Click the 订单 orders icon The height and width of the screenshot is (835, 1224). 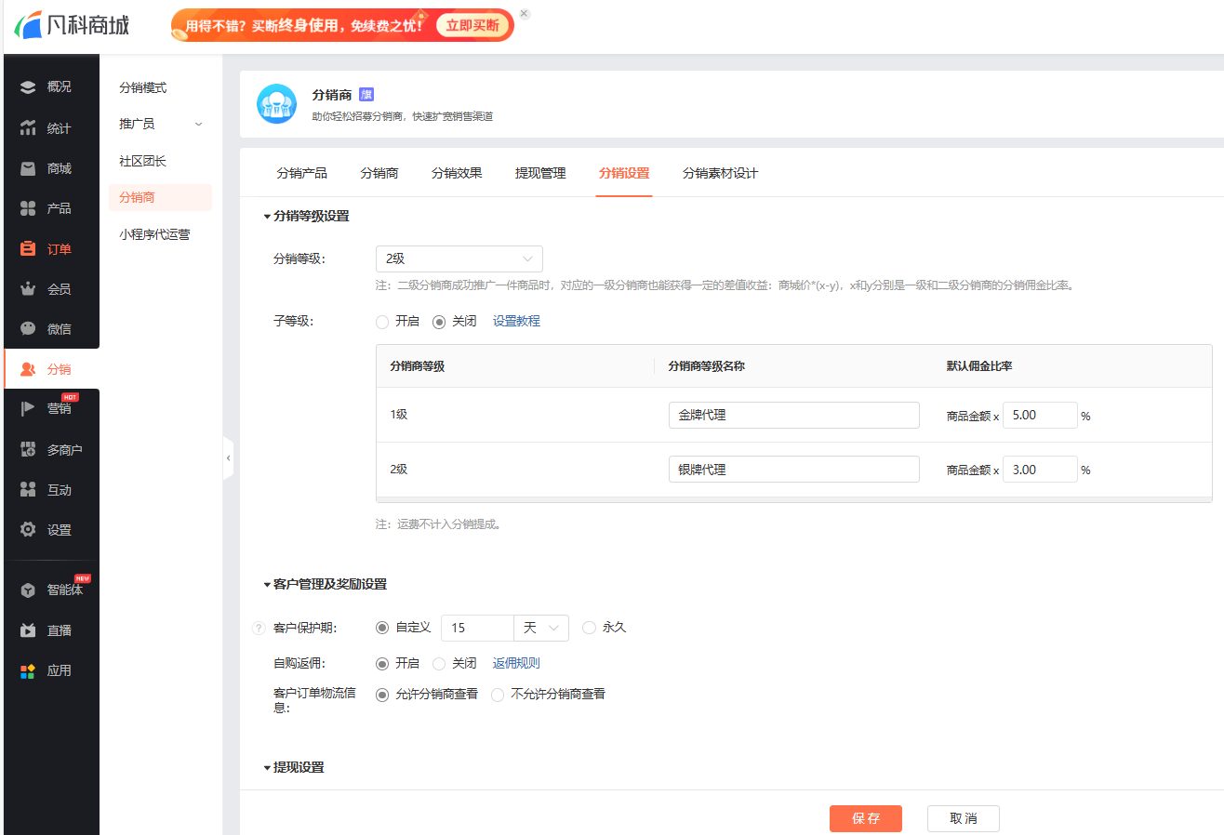tap(28, 249)
